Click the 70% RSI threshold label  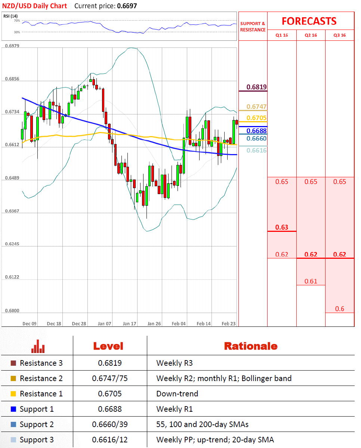tap(17, 21)
